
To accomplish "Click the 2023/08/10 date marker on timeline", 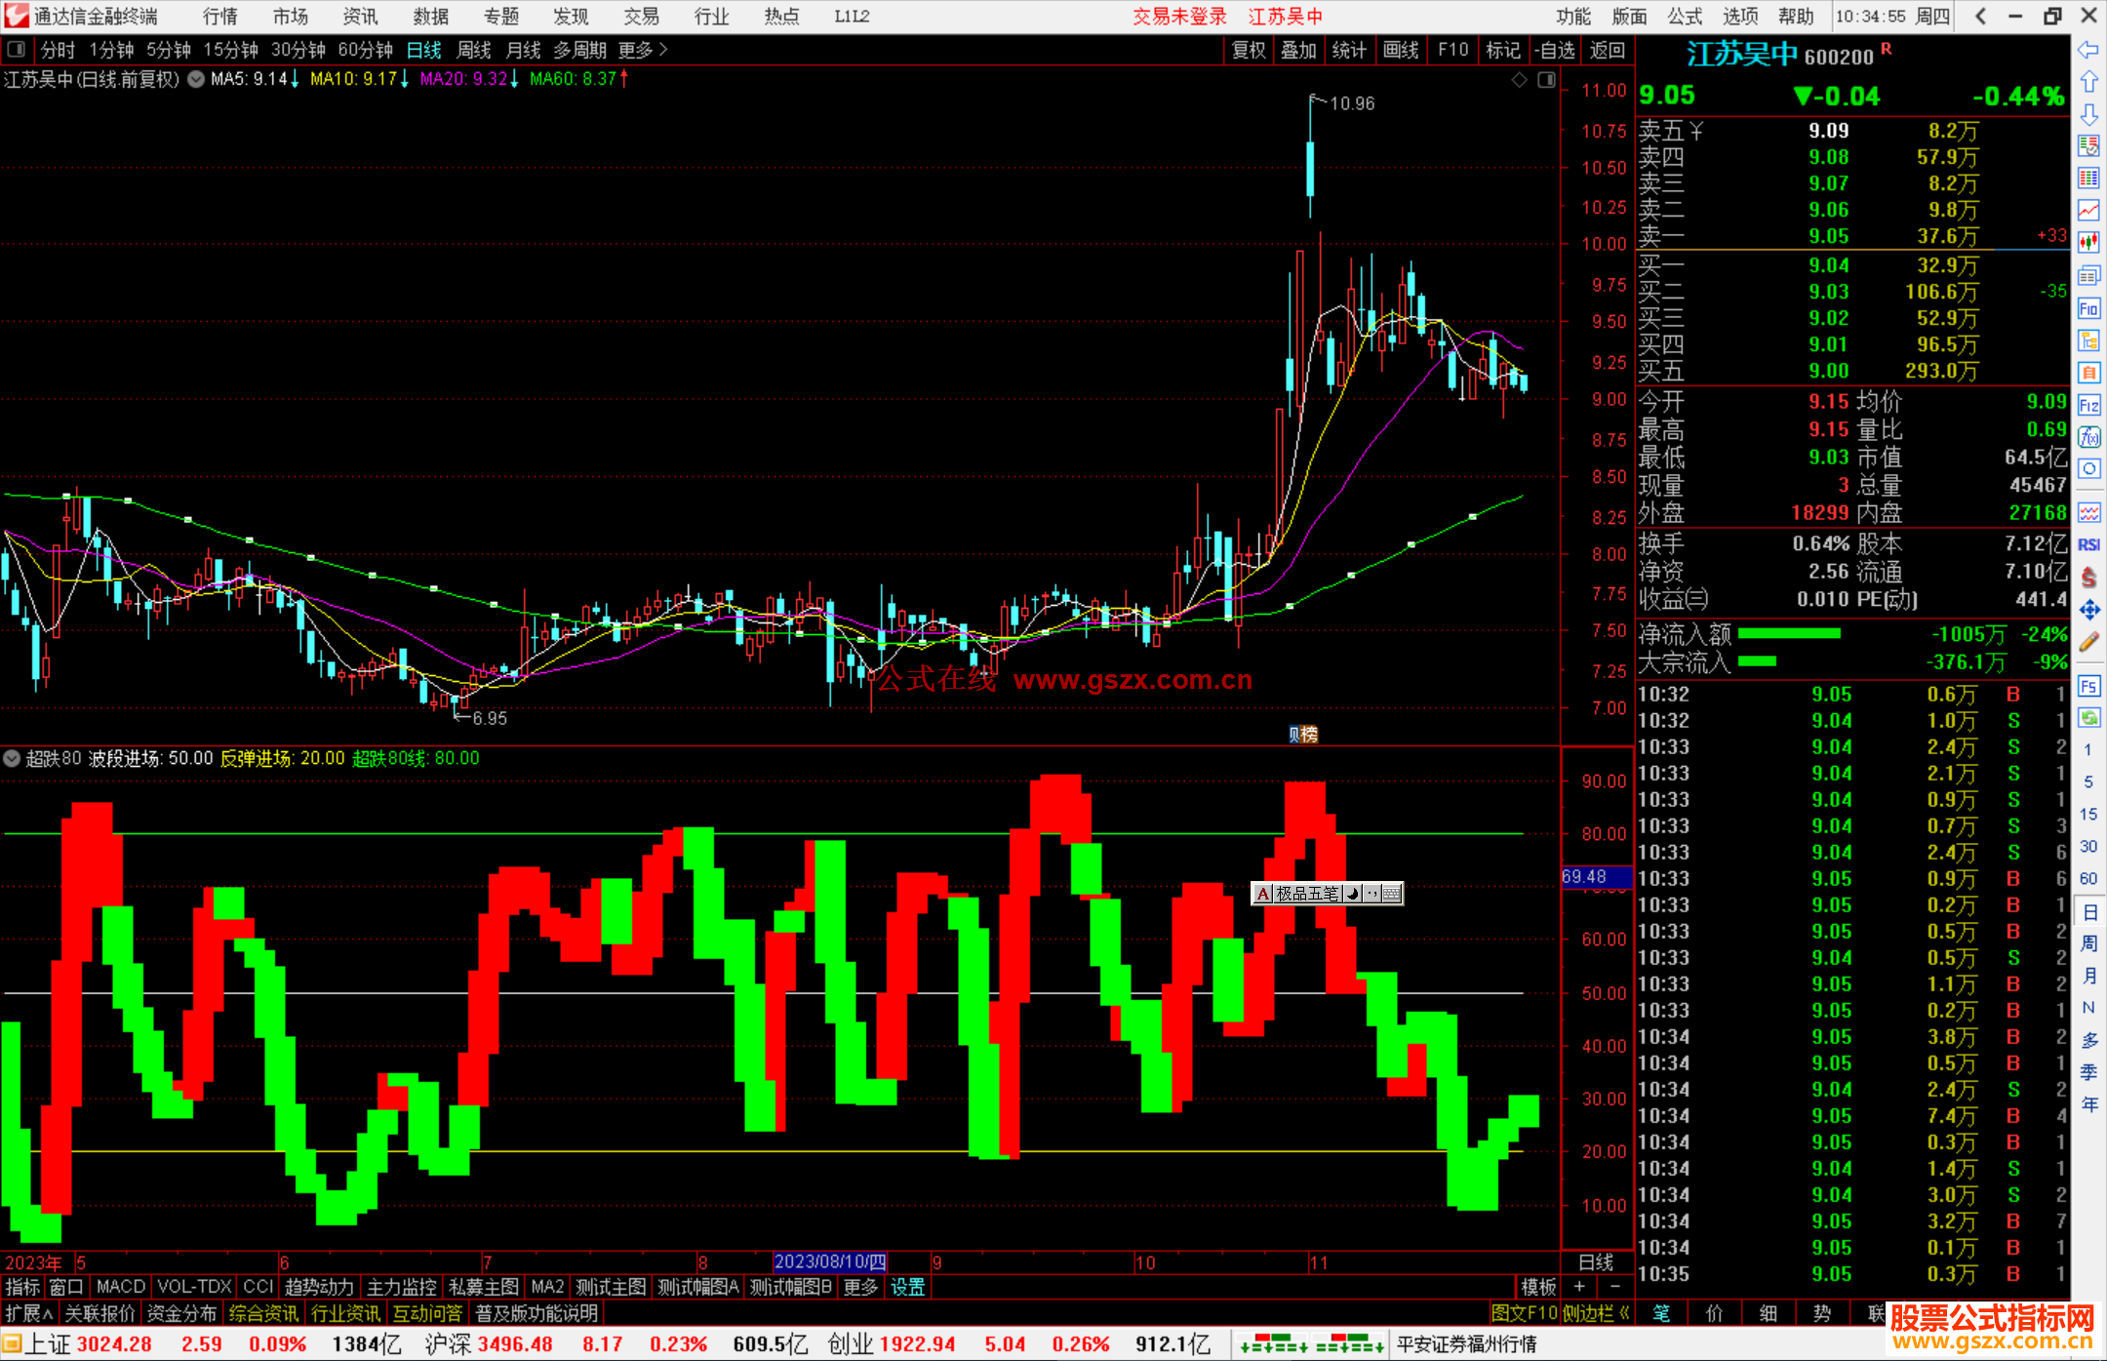I will (829, 1261).
